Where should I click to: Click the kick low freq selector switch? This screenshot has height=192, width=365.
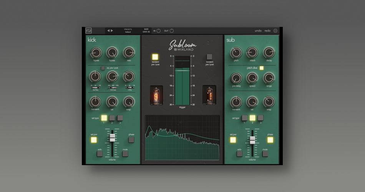[95, 88]
